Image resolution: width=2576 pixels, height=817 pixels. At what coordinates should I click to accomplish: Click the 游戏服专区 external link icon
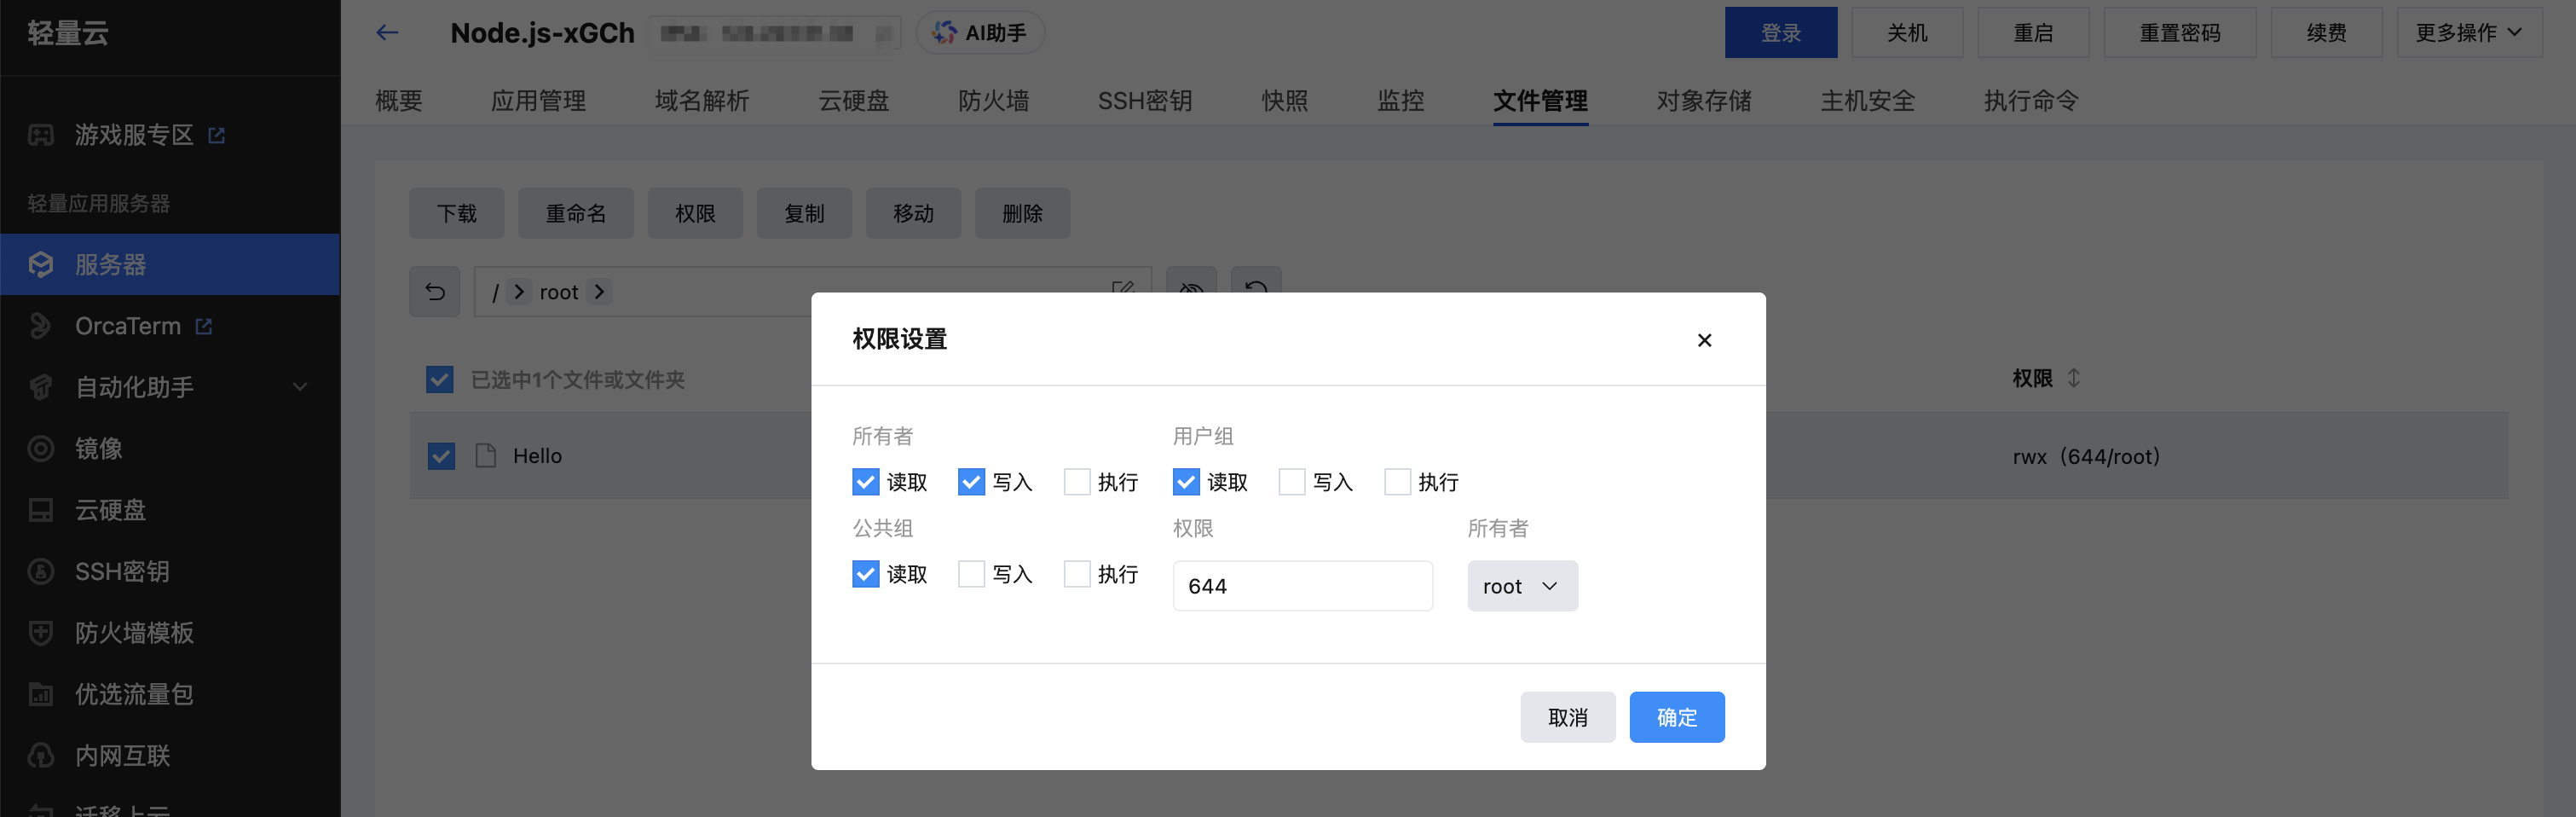pyautogui.click(x=217, y=135)
